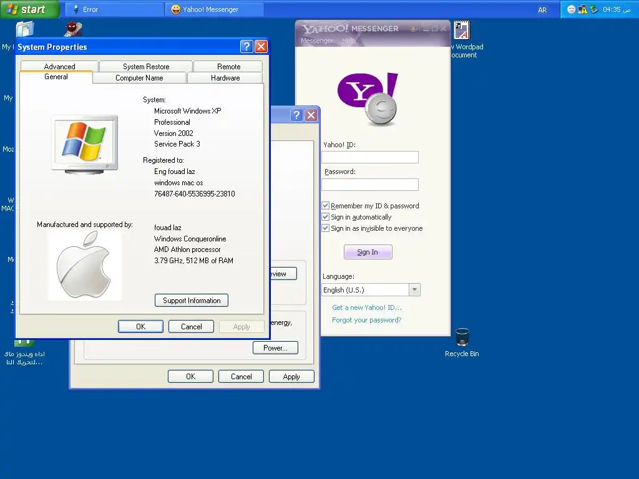Open the Messenger menu in Yahoo

pyautogui.click(x=317, y=41)
